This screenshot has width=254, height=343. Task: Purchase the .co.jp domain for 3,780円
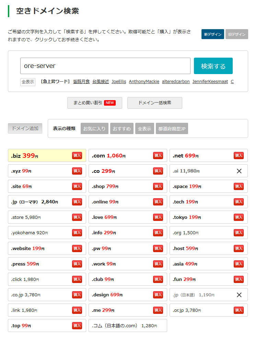coord(77,295)
